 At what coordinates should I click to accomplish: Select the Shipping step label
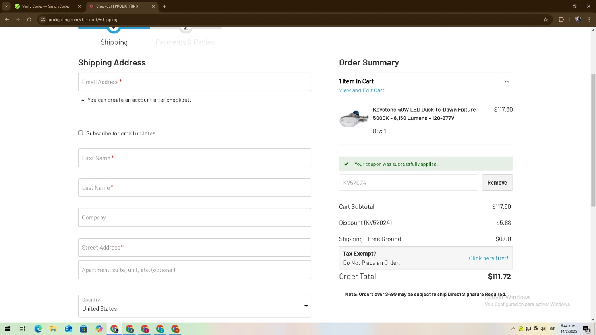coord(114,42)
